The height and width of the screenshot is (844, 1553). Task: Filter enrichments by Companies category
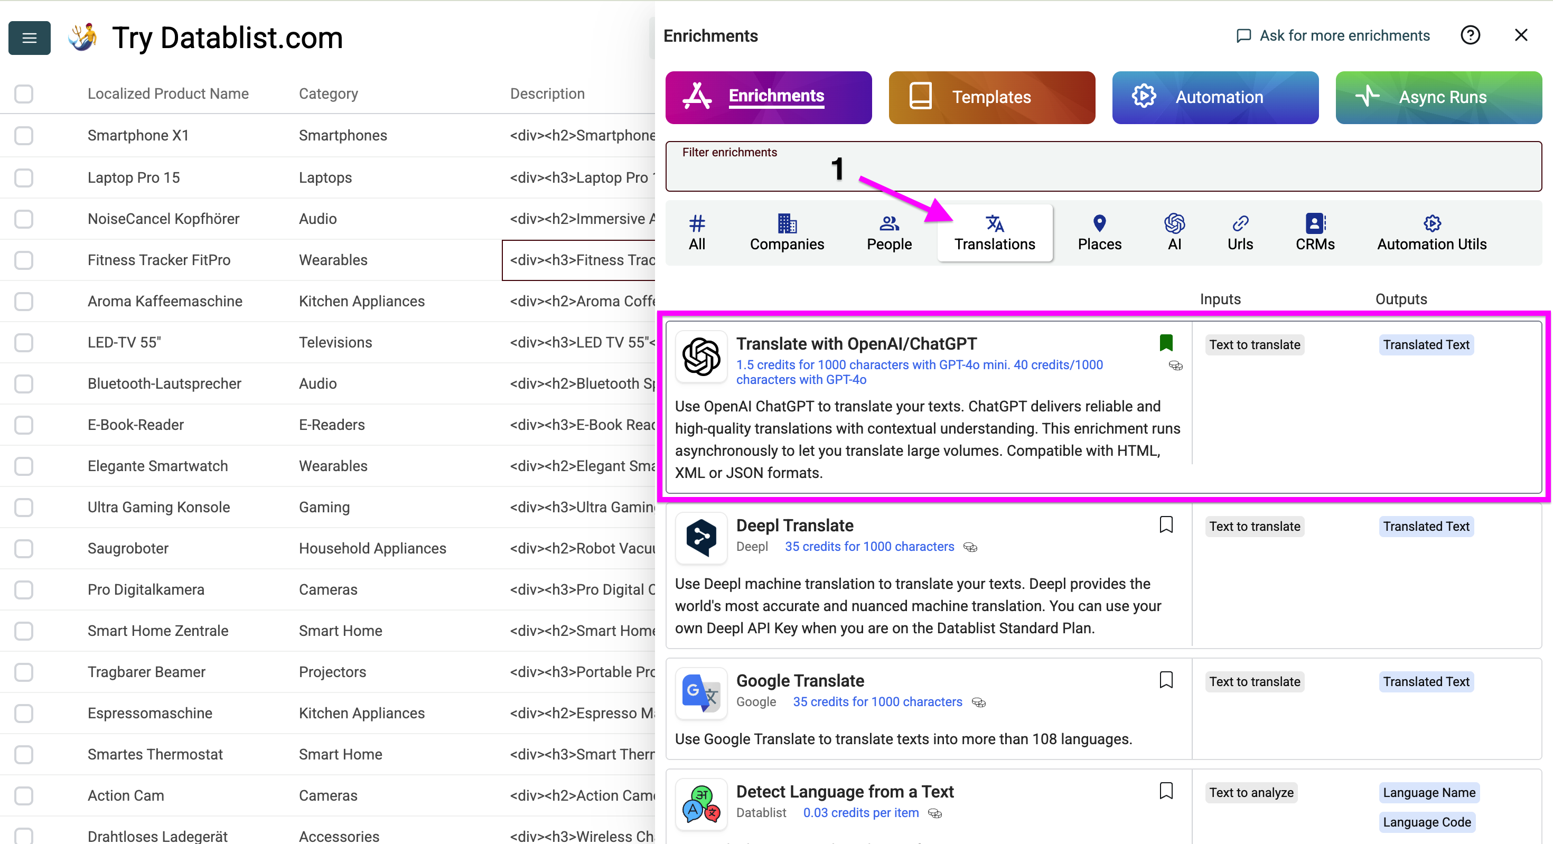pos(787,232)
